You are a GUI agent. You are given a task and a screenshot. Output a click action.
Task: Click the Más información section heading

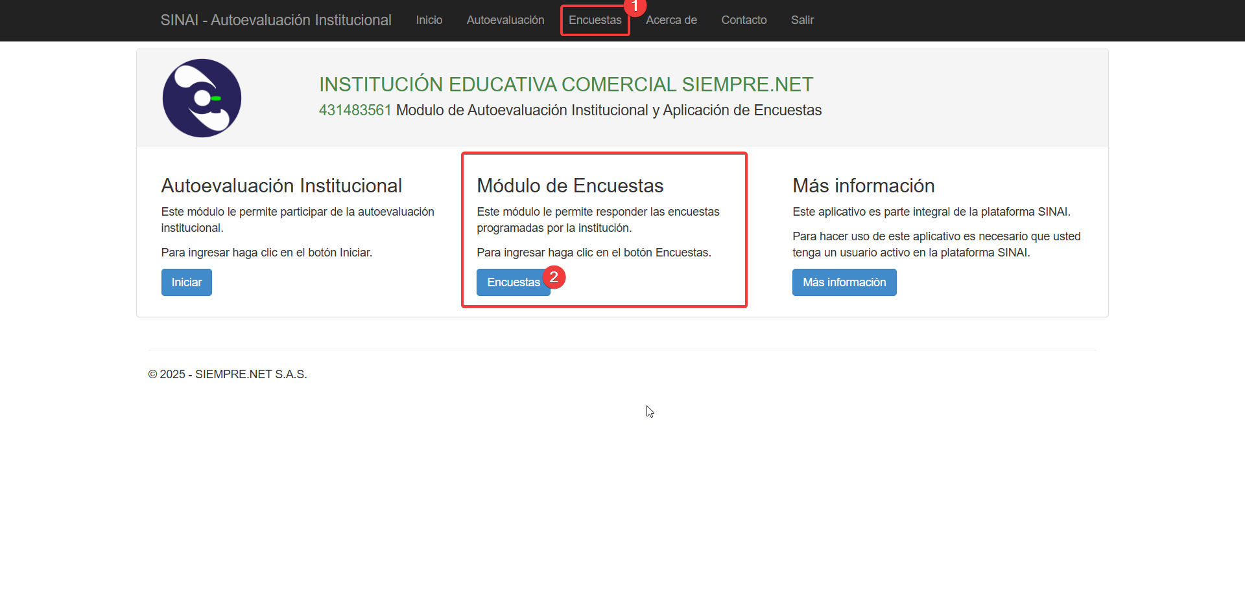[x=863, y=186]
